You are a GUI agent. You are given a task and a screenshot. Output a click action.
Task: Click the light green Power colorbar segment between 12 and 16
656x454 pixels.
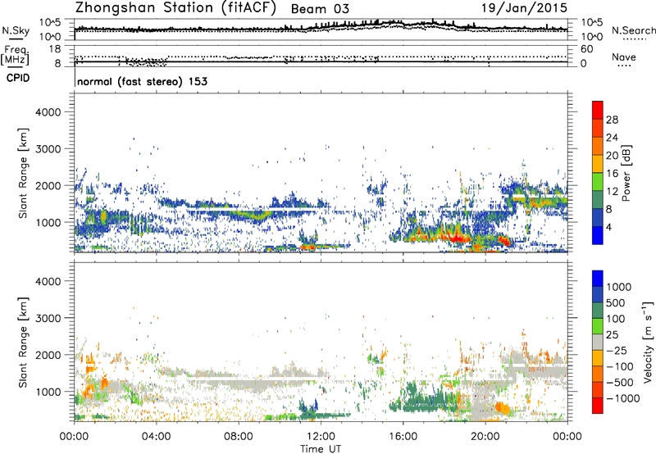(598, 181)
